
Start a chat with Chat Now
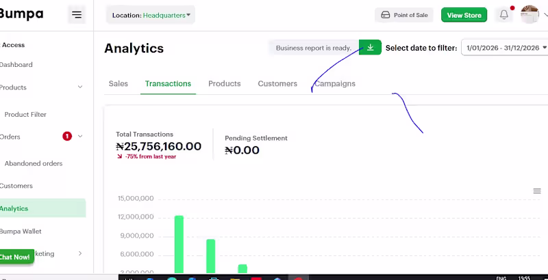coord(15,257)
